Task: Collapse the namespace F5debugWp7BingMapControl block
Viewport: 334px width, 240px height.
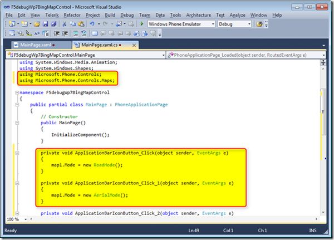Action: [x=16, y=93]
